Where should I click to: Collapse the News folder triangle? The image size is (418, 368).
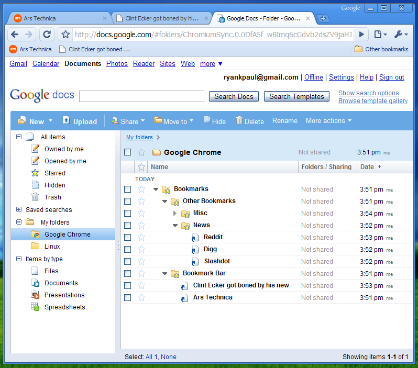pyautogui.click(x=175, y=226)
